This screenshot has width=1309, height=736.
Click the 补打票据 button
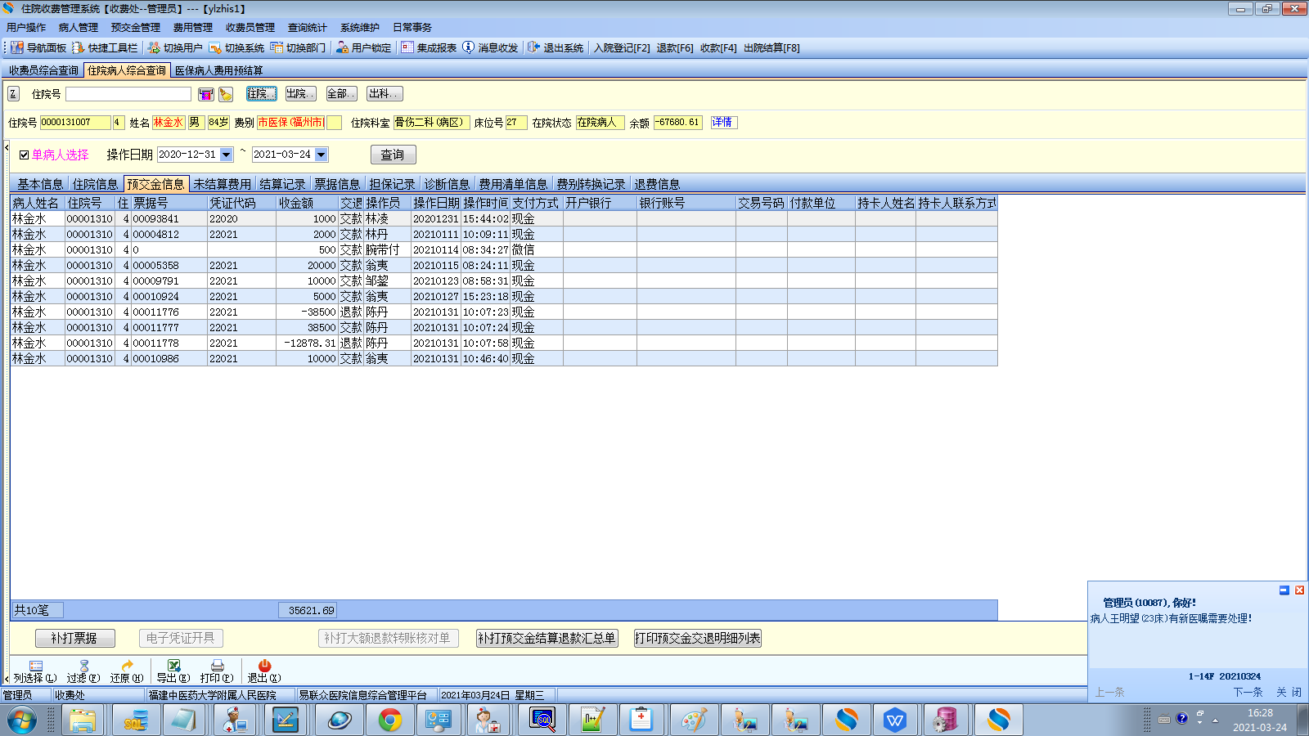coord(74,638)
